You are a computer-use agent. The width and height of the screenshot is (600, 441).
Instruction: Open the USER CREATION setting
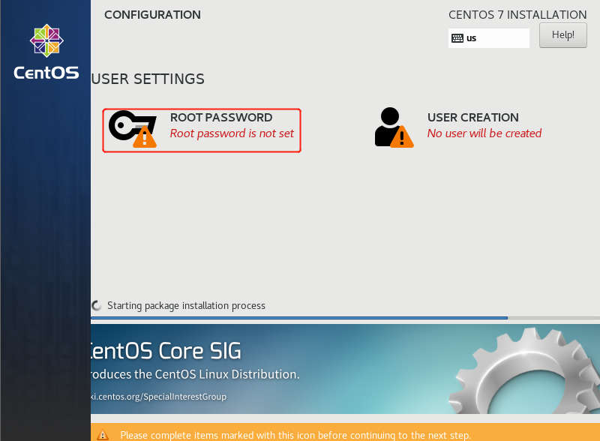click(x=458, y=127)
